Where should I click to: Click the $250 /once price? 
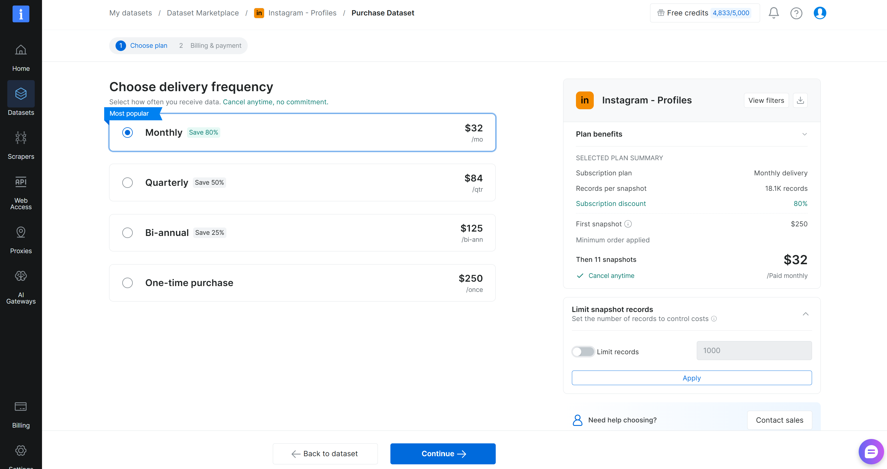(470, 283)
